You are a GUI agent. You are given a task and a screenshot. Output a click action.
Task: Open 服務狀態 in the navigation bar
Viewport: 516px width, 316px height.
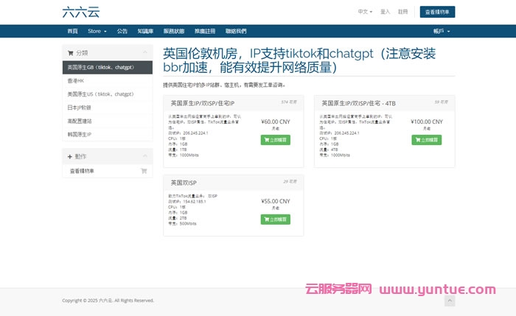[x=174, y=32]
